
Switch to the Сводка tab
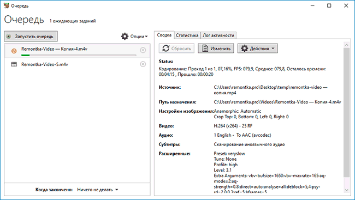click(x=164, y=35)
